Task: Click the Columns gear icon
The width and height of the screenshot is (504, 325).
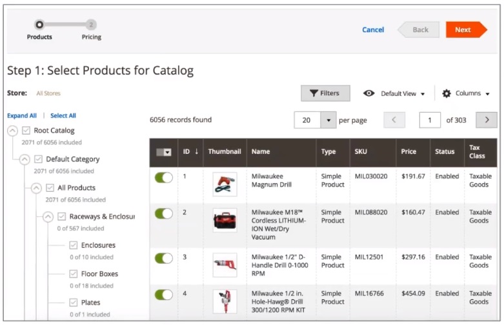Action: [447, 93]
